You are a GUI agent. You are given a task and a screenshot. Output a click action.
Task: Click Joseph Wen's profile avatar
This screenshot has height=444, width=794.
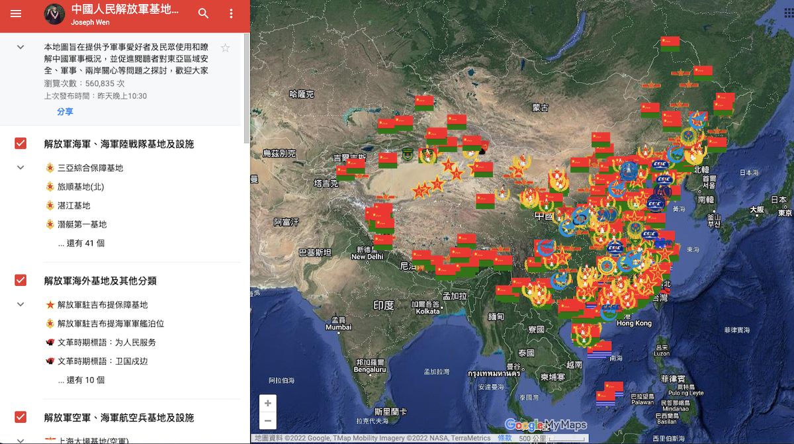[54, 15]
